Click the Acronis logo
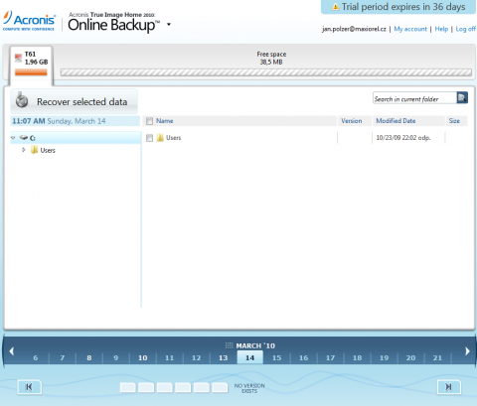This screenshot has height=406, width=477. pyautogui.click(x=29, y=21)
